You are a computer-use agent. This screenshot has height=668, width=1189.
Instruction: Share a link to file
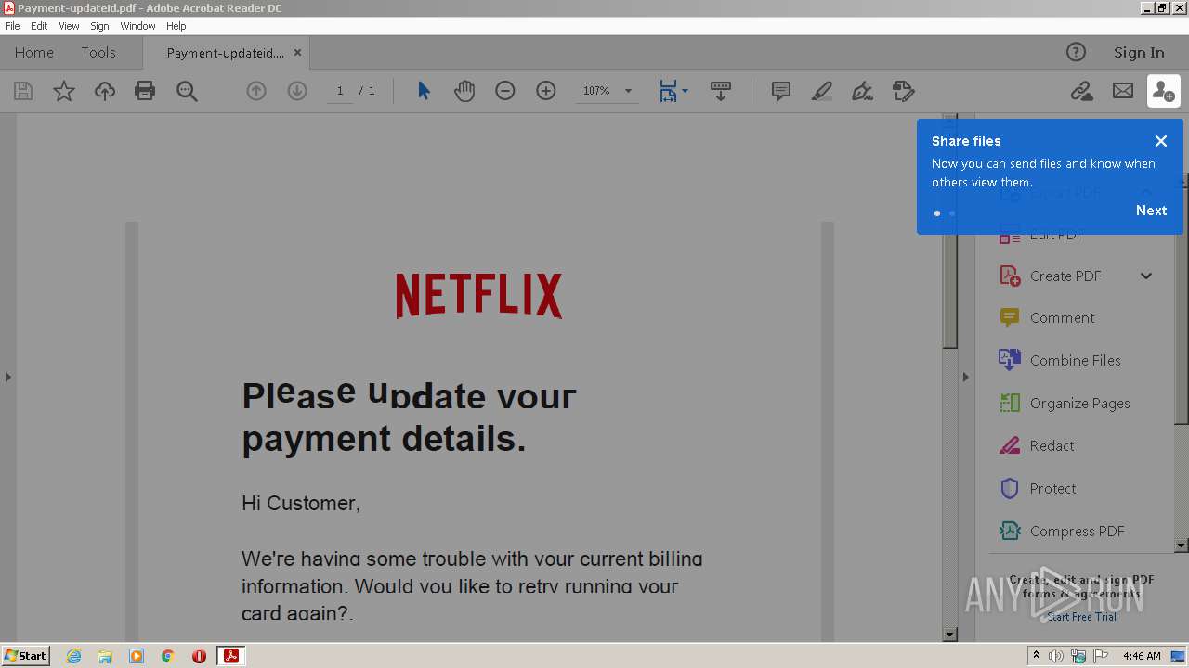coord(1081,91)
